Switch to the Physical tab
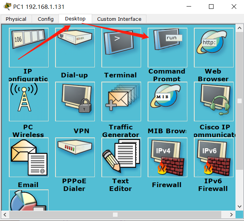The width and height of the screenshot is (244, 221). point(16,19)
